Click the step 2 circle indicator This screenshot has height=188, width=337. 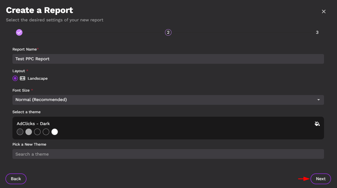[168, 32]
